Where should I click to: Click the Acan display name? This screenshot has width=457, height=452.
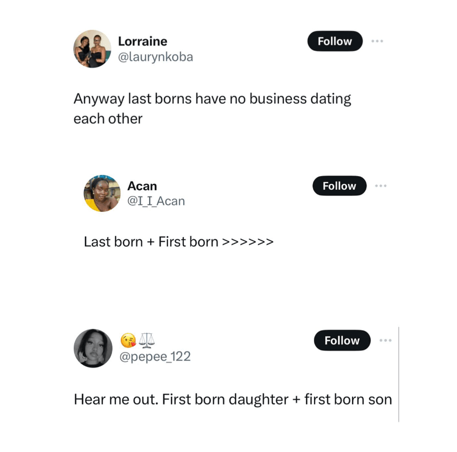142,186
